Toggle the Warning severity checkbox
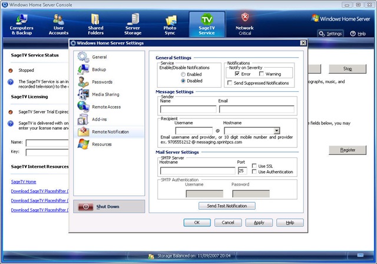This screenshot has width=377, height=264. pyautogui.click(x=262, y=74)
